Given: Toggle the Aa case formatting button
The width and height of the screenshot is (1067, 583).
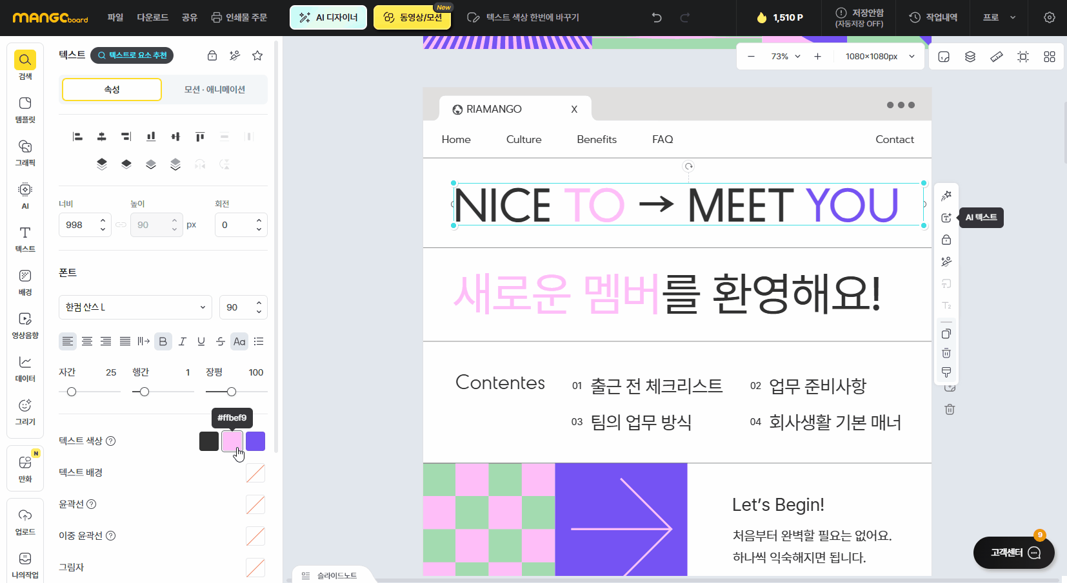Looking at the screenshot, I should tap(239, 341).
